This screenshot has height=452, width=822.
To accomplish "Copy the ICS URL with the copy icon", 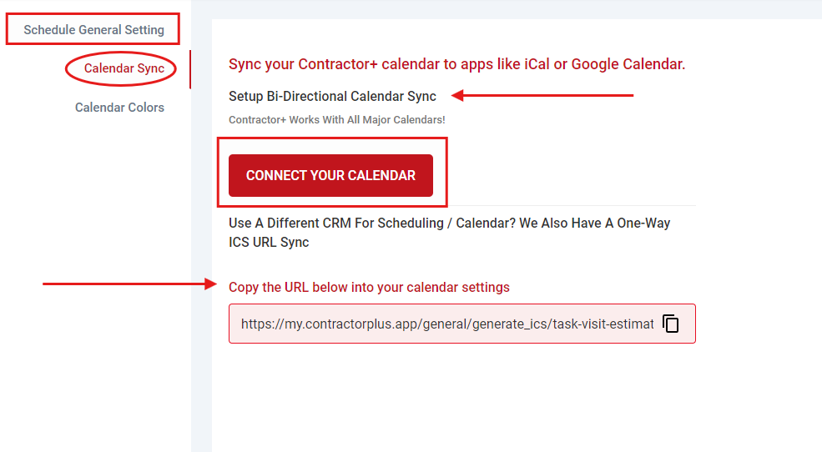I will point(671,324).
